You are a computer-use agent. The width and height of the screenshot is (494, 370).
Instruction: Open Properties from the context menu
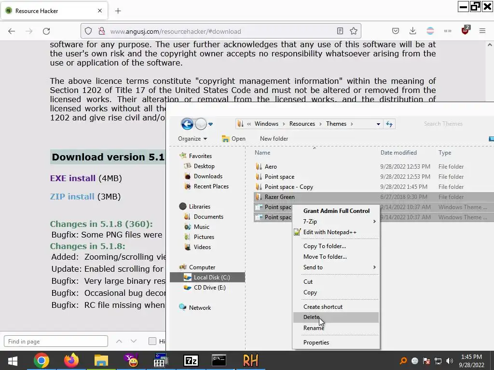pos(336,343)
